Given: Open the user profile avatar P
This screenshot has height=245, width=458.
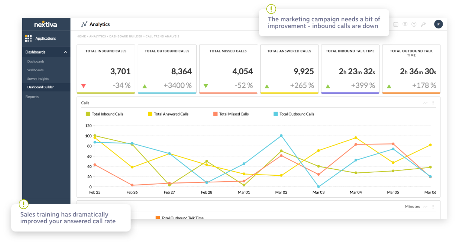Looking at the screenshot, I should coord(438,24).
